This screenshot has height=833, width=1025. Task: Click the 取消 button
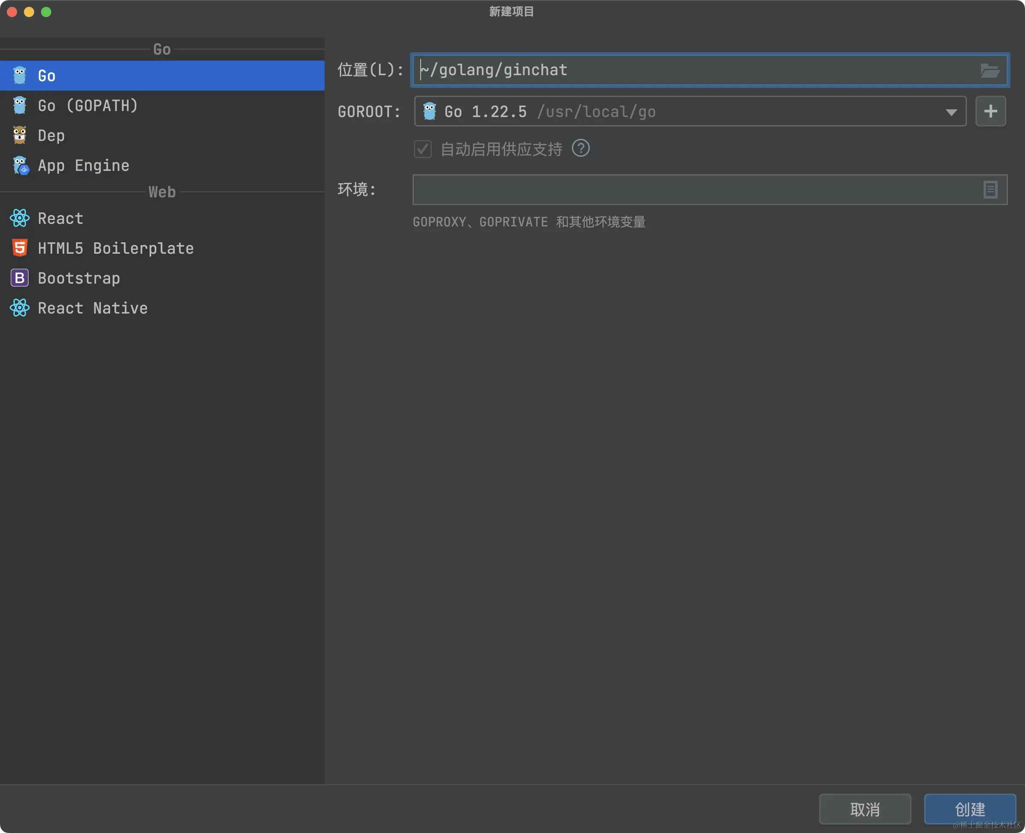point(864,809)
